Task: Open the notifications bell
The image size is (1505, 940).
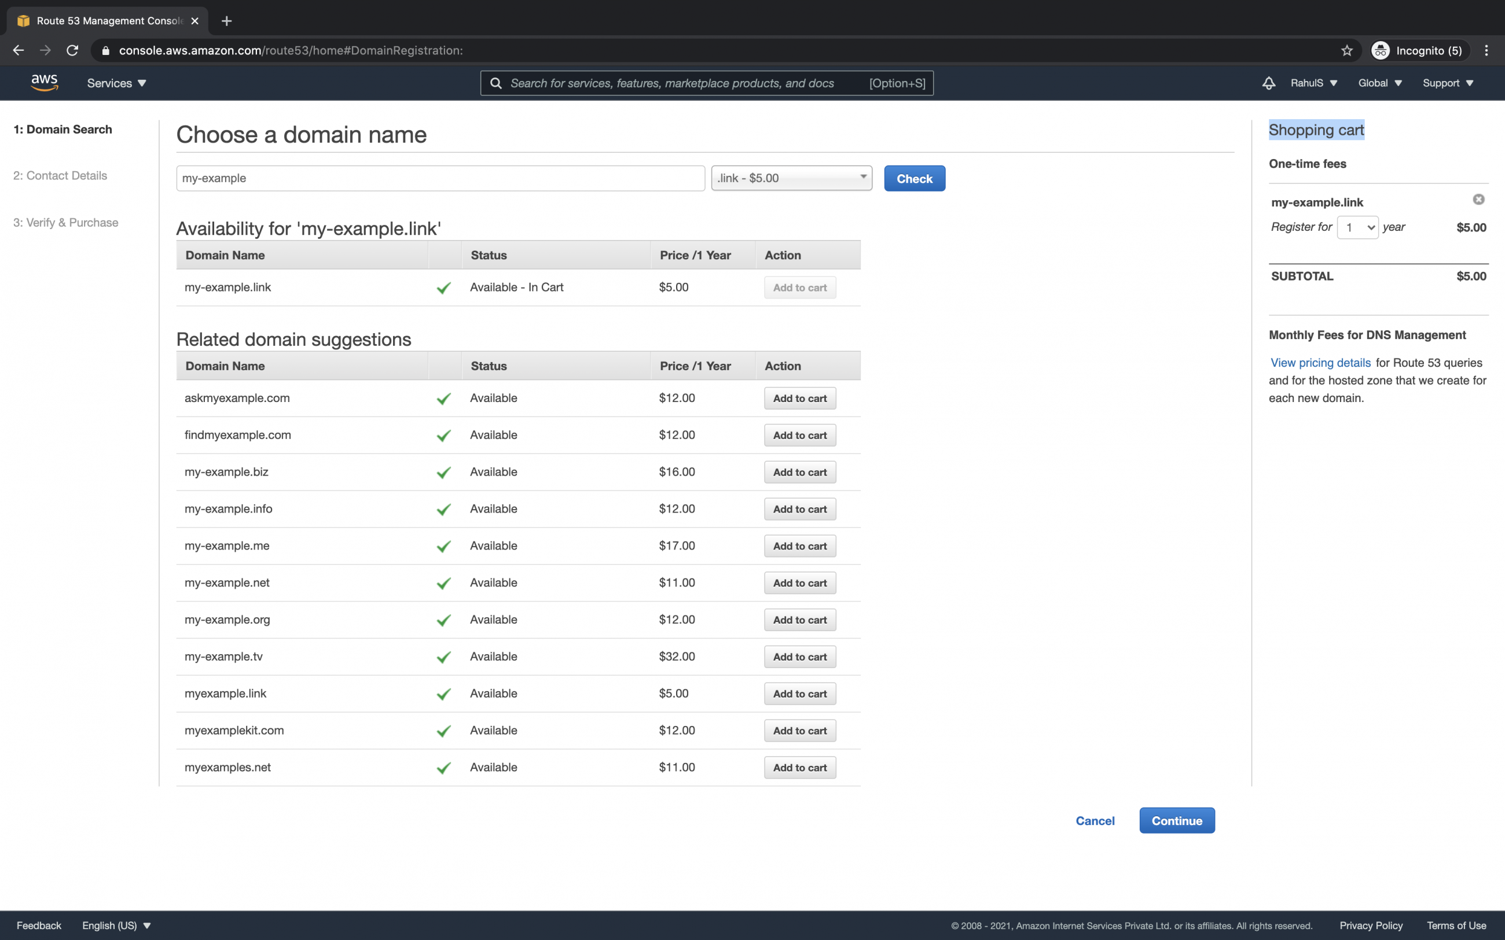Action: tap(1268, 83)
